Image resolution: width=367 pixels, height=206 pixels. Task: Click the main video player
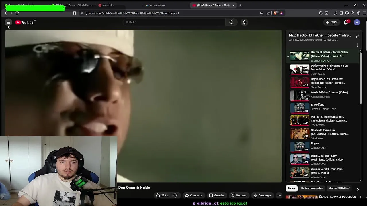tap(143, 106)
